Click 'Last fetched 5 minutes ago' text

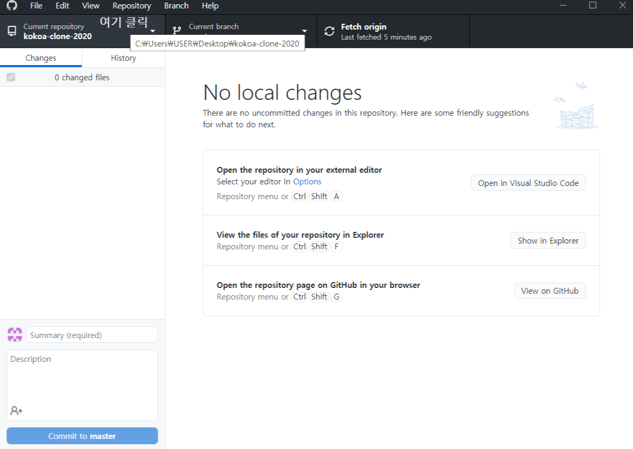click(386, 37)
